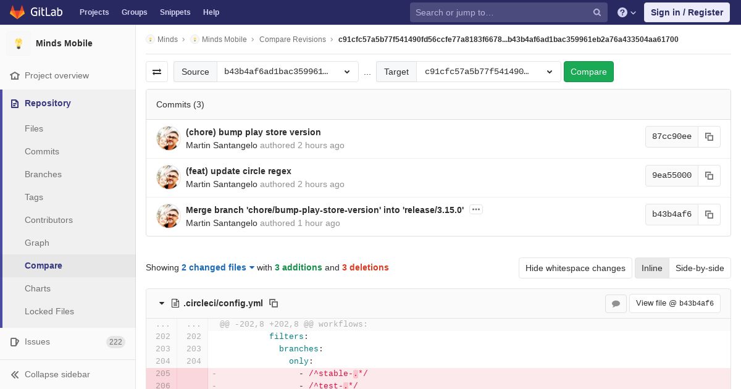Click the GitLab fox logo

(x=17, y=12)
